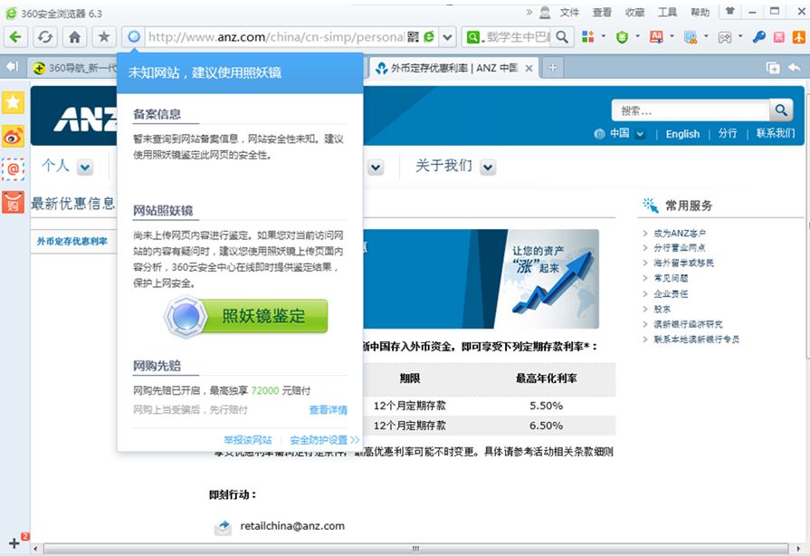
Task: Switch the site language to English
Action: coord(682,134)
